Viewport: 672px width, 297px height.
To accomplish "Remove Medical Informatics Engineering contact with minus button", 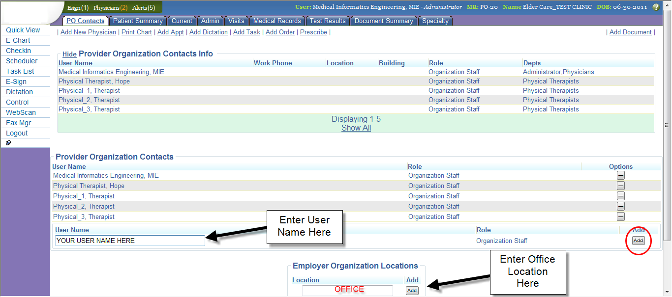I will [x=621, y=175].
